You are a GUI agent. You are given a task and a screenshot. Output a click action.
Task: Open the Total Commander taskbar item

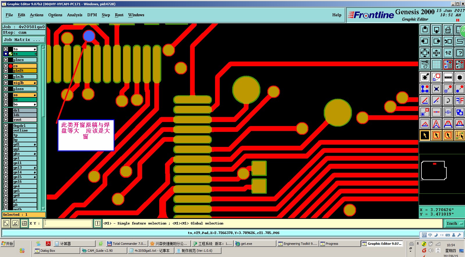(127, 244)
